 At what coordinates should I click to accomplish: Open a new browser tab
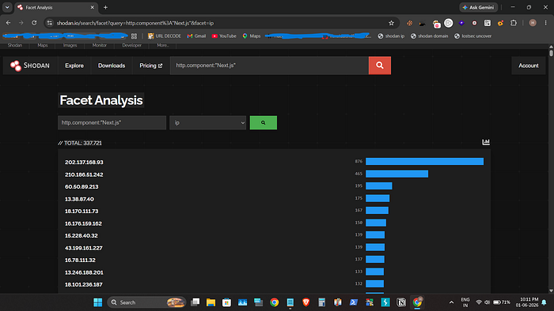tap(105, 7)
